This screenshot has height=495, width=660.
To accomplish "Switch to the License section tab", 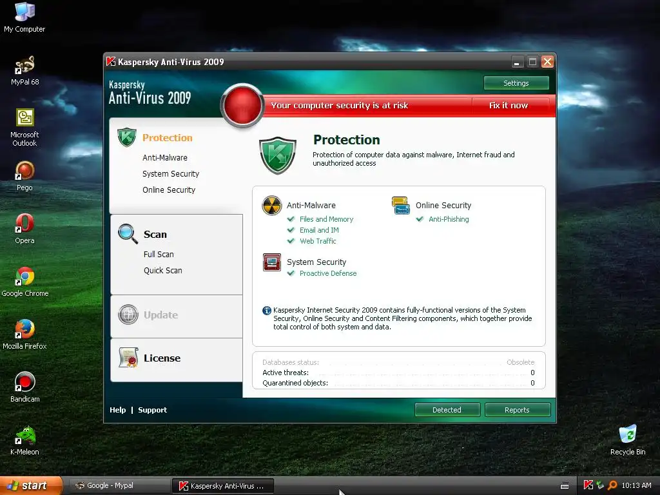I will pyautogui.click(x=162, y=358).
